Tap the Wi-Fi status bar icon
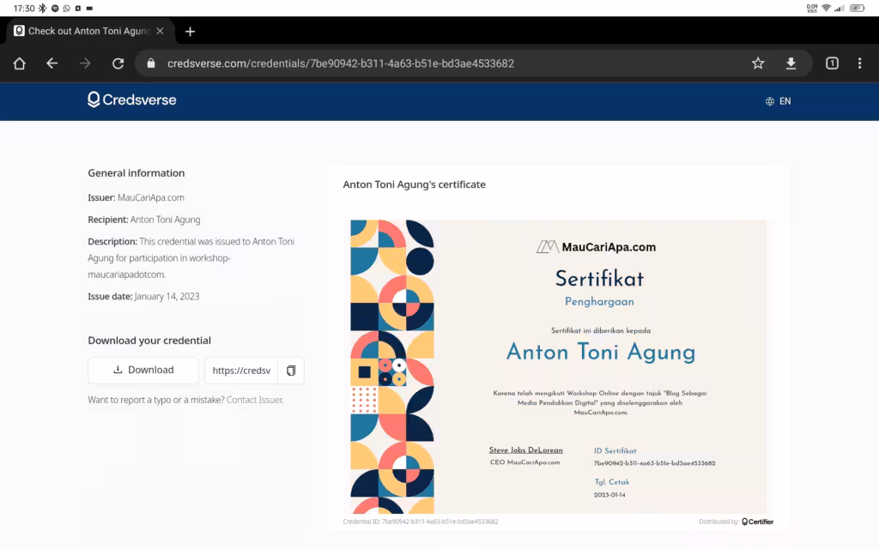The image size is (879, 549). pos(827,8)
